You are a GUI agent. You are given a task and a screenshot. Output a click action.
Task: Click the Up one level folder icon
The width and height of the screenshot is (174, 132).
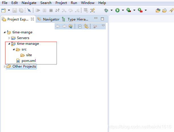71,27
